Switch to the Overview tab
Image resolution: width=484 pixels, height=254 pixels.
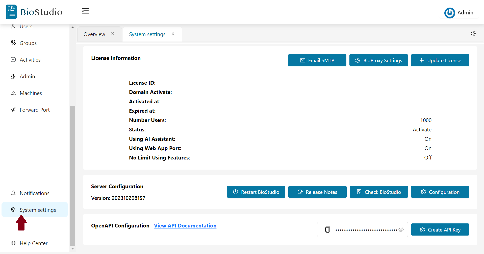[x=94, y=34]
